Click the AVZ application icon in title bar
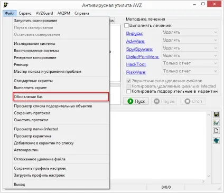 (6, 5)
